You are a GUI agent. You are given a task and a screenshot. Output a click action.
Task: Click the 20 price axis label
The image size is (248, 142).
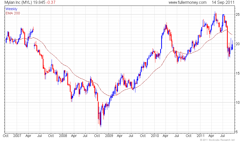[238, 44]
